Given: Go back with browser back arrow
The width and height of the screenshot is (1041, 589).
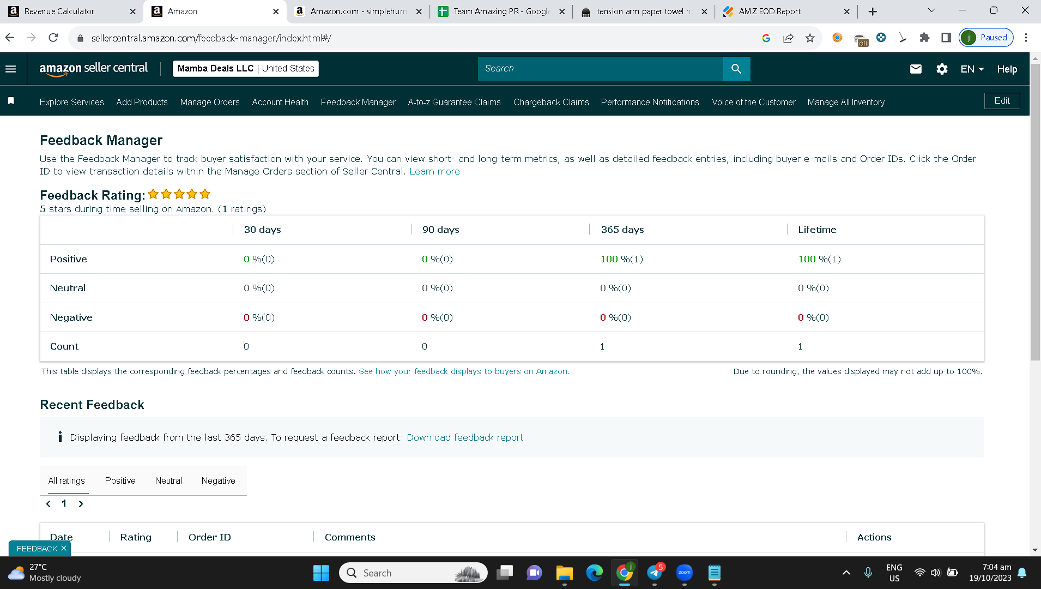Looking at the screenshot, I should (x=9, y=38).
